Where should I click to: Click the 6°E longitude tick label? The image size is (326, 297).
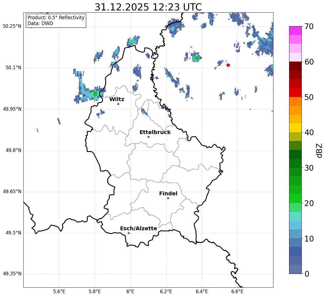(130, 291)
